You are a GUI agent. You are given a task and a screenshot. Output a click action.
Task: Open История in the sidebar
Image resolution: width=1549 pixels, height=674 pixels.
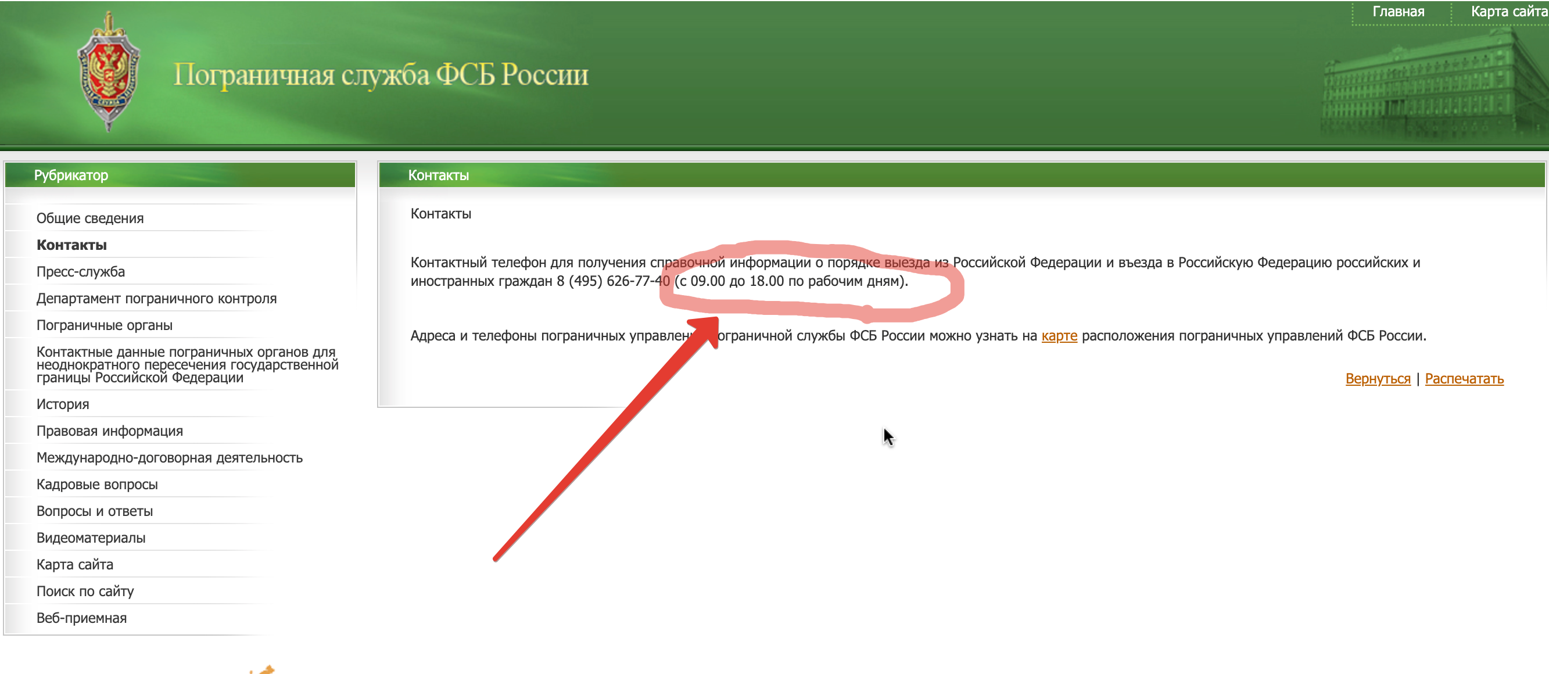(x=63, y=404)
